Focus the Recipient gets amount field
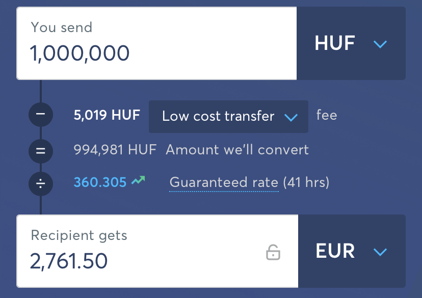The width and height of the screenshot is (422, 298). [157, 251]
